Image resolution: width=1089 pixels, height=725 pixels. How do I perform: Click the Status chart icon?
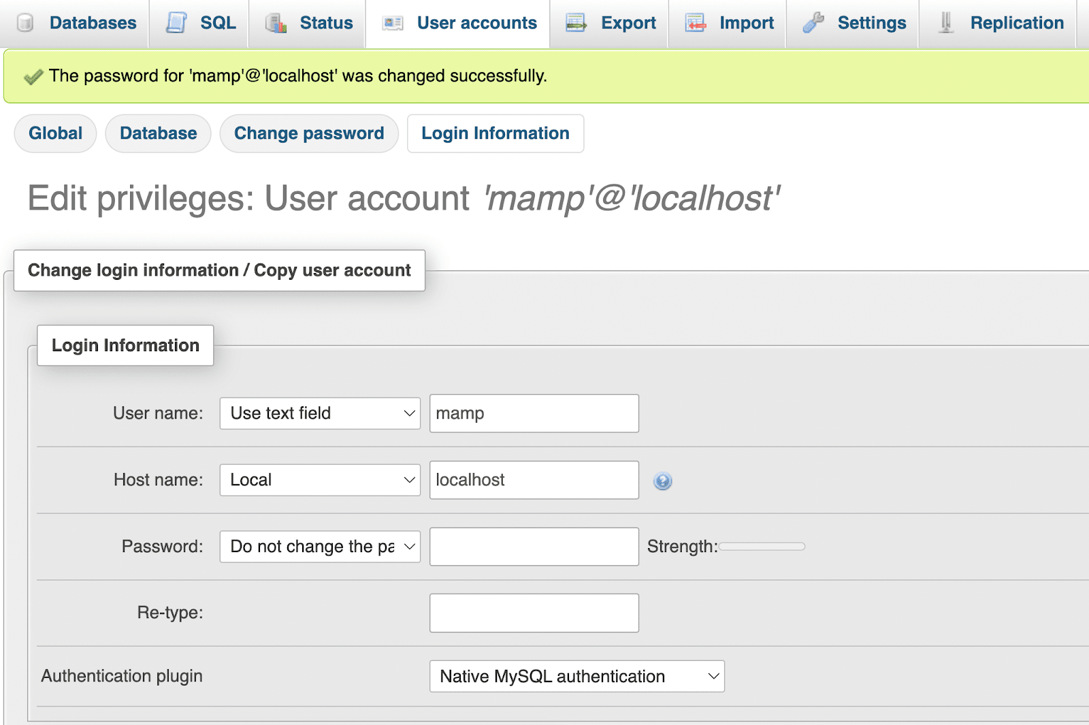(x=276, y=23)
